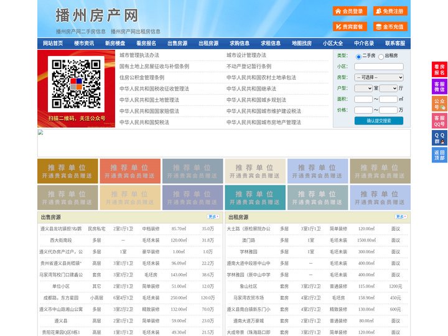
Task: Open 地图找房 in the navigation menu
Action: pyautogui.click(x=302, y=44)
